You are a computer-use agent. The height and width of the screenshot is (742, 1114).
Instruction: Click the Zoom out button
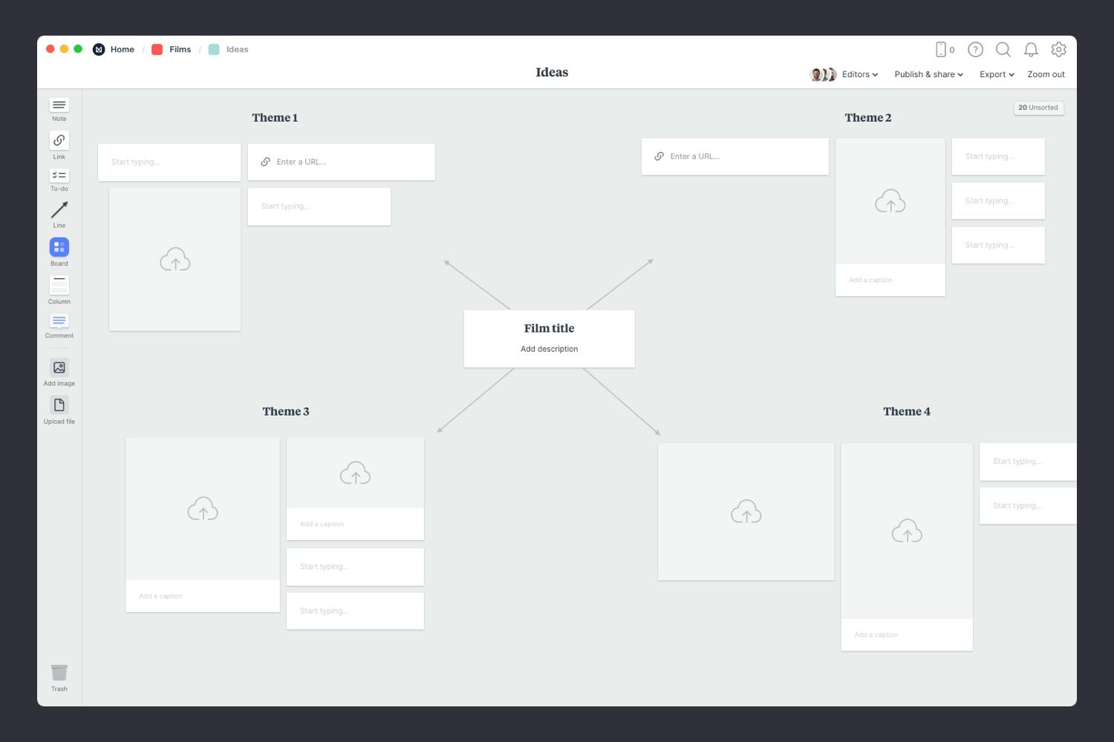[x=1046, y=74]
